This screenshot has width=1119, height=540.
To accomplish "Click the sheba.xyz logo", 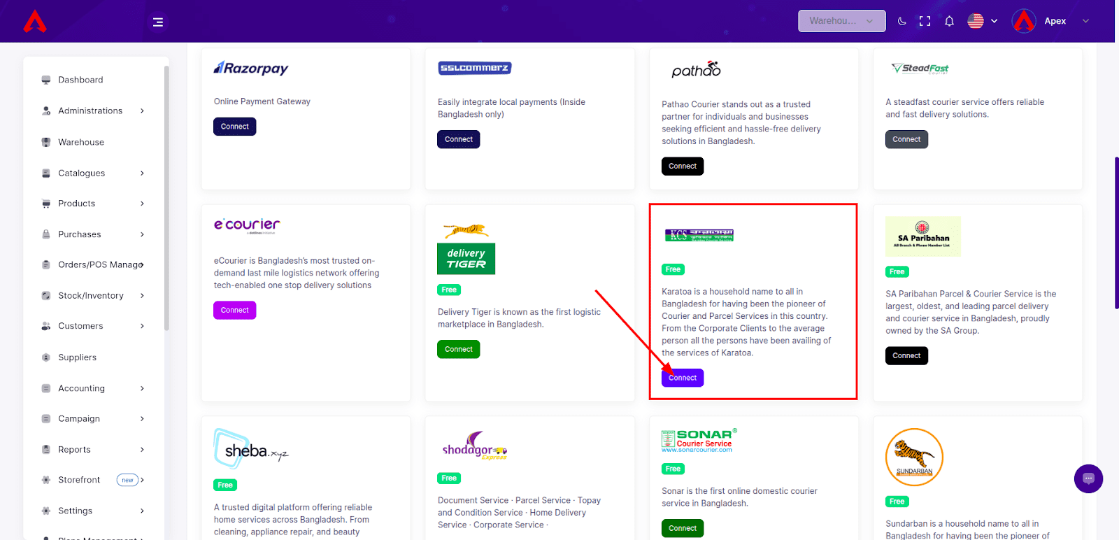I will (x=251, y=449).
